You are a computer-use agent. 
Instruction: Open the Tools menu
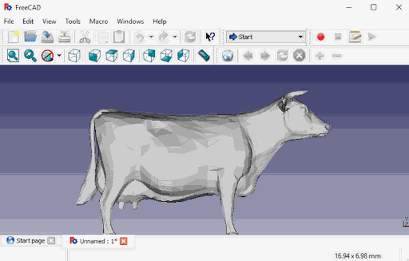73,22
